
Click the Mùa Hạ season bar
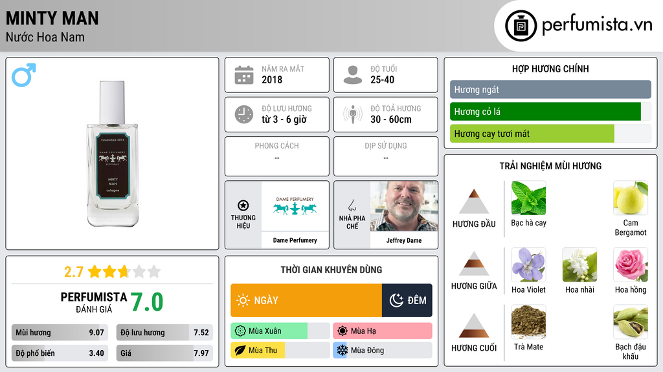pyautogui.click(x=382, y=331)
